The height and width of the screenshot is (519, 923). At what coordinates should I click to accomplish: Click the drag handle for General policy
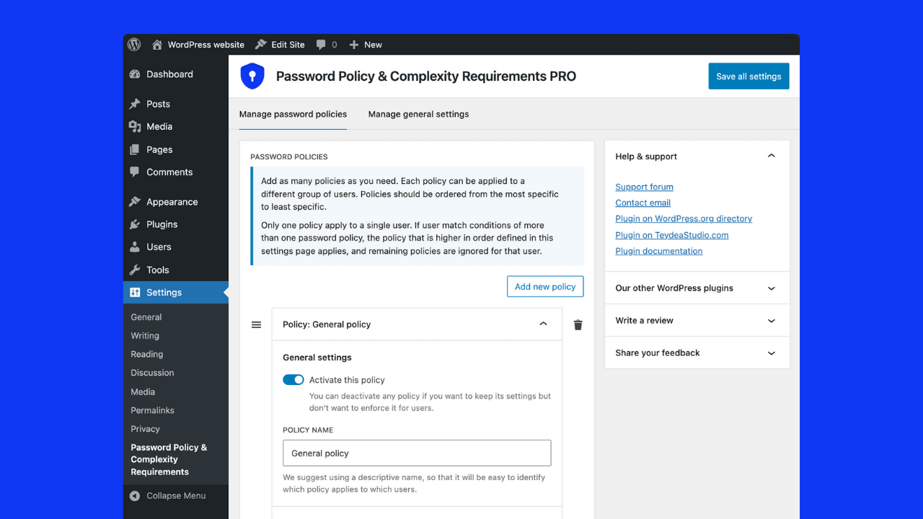(x=256, y=325)
